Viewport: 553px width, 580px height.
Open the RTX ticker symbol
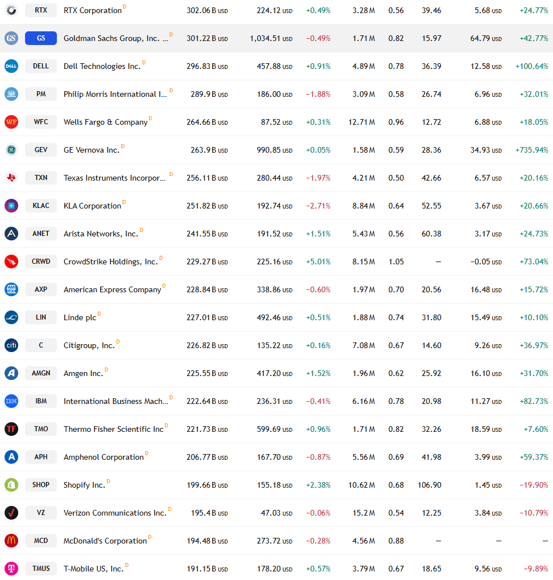41,10
